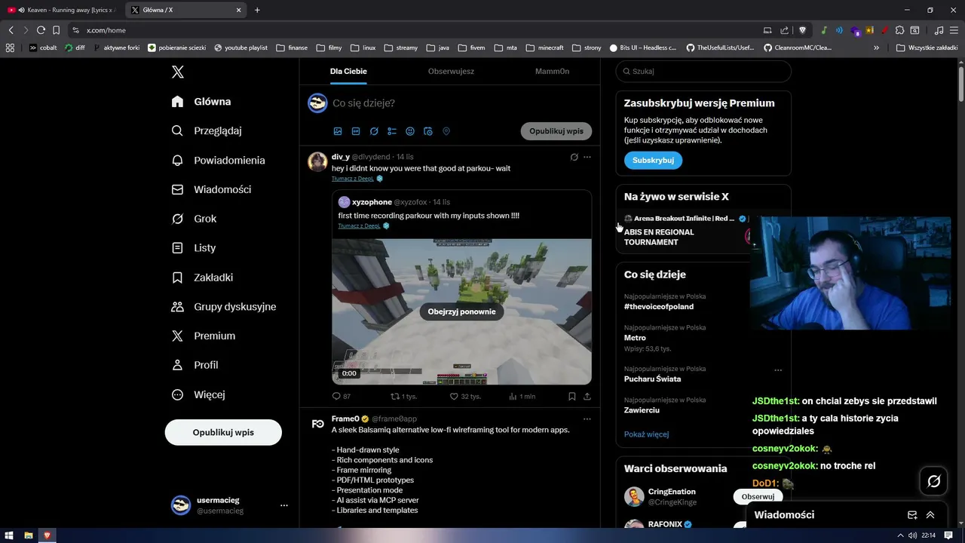Show hidden bookmarks with double chevron
This screenshot has height=543, width=965.
click(x=876, y=48)
